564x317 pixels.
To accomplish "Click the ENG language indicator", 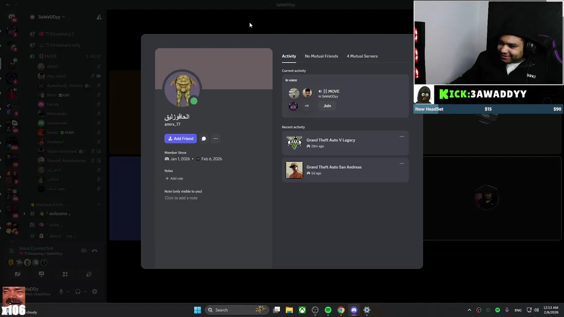I will pyautogui.click(x=518, y=310).
